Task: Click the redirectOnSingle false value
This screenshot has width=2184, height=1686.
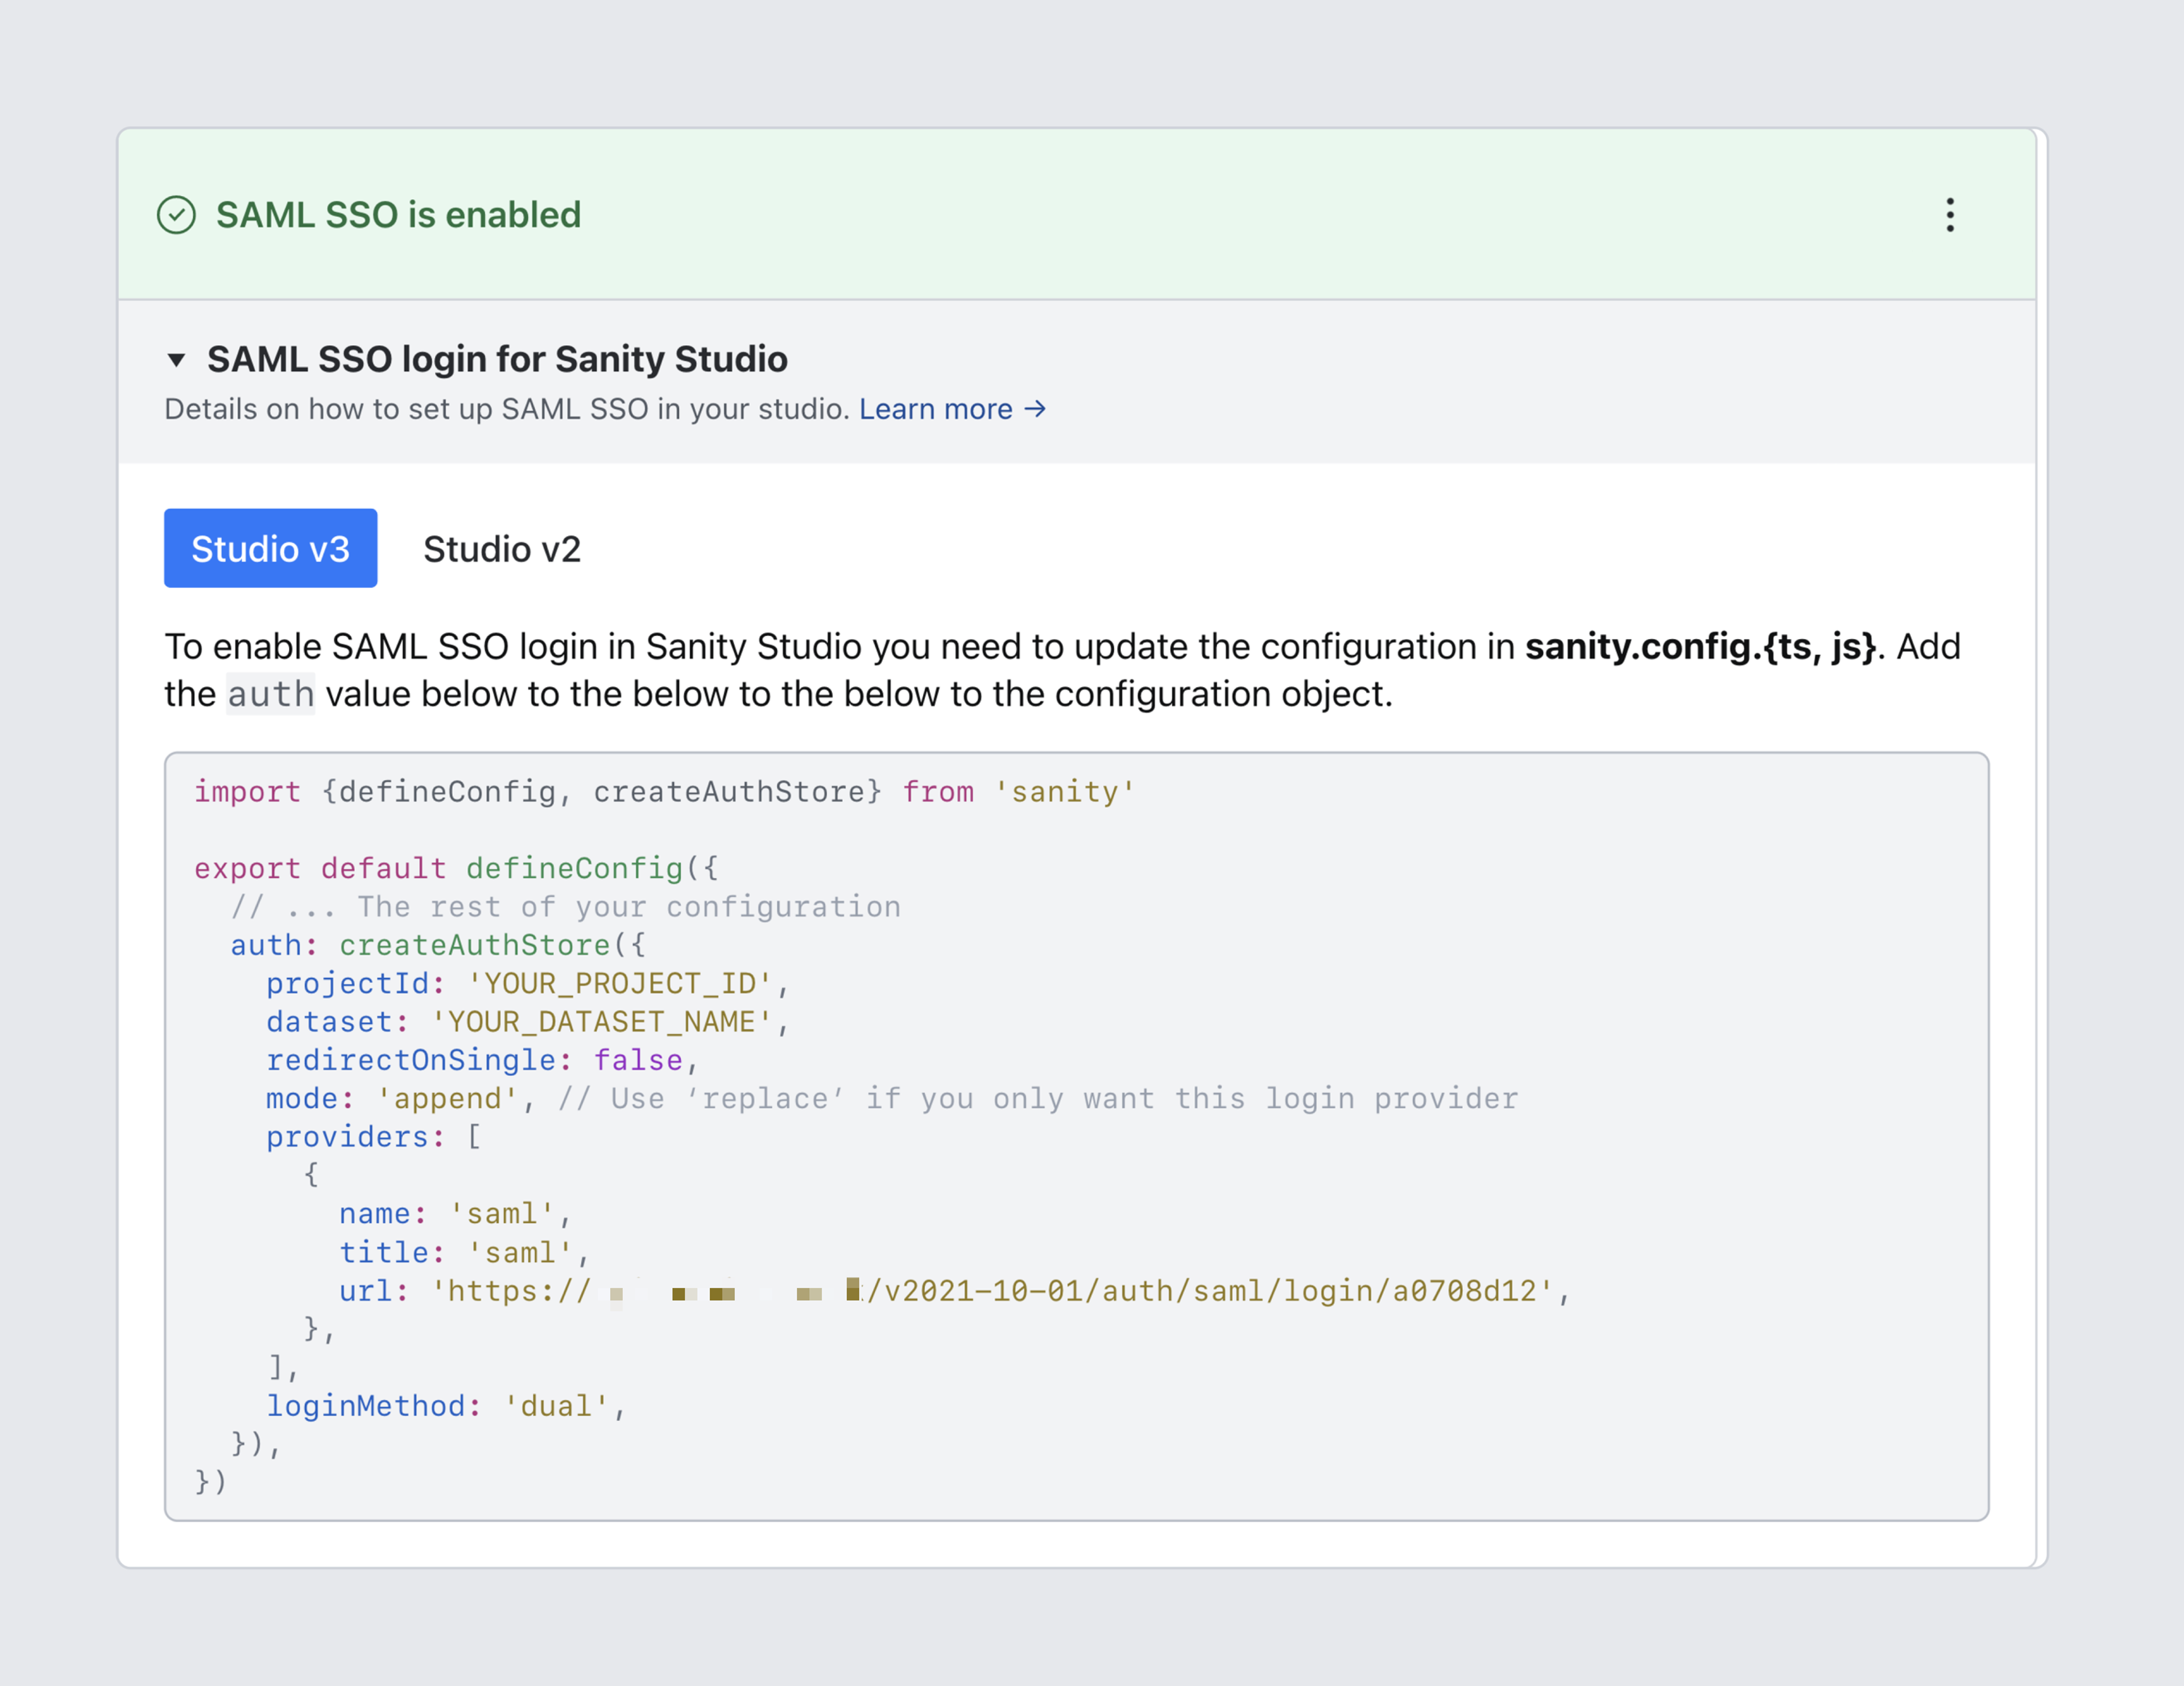Action: [x=638, y=1060]
